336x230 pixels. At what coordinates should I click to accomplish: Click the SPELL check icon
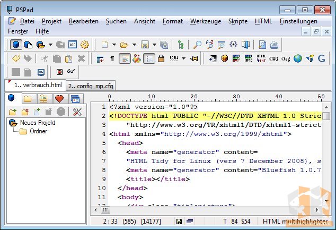tap(174, 58)
